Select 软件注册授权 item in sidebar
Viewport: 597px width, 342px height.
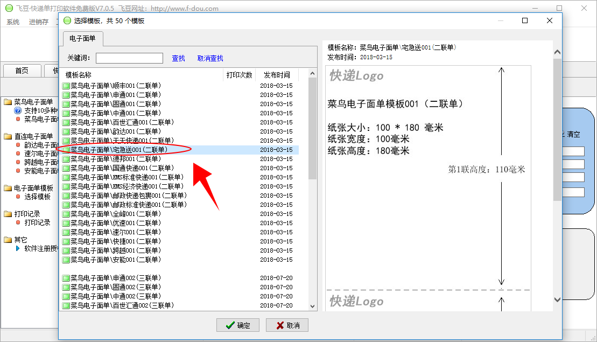point(41,249)
